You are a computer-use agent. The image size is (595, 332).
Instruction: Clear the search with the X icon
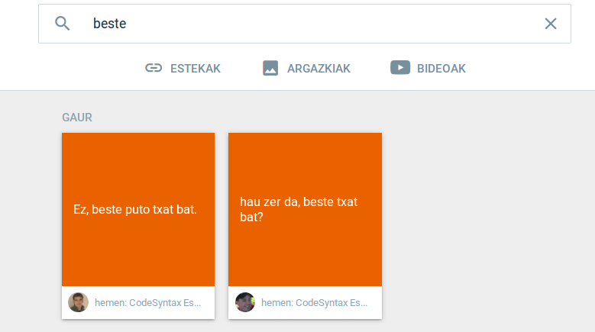(x=550, y=24)
